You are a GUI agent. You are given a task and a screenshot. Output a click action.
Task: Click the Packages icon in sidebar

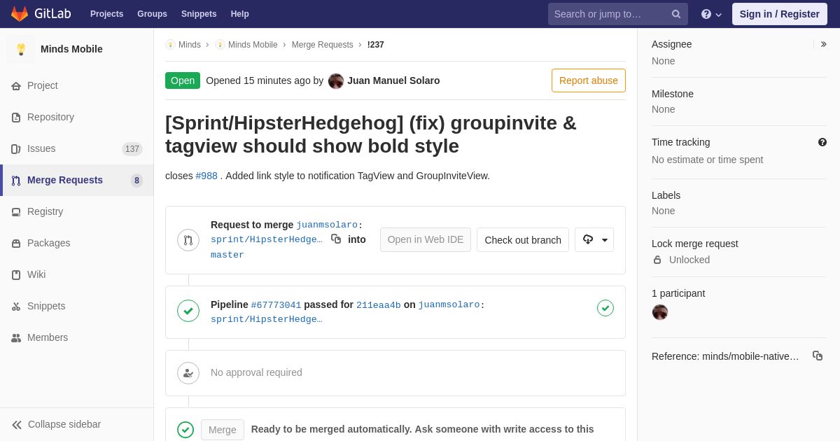[x=16, y=244]
